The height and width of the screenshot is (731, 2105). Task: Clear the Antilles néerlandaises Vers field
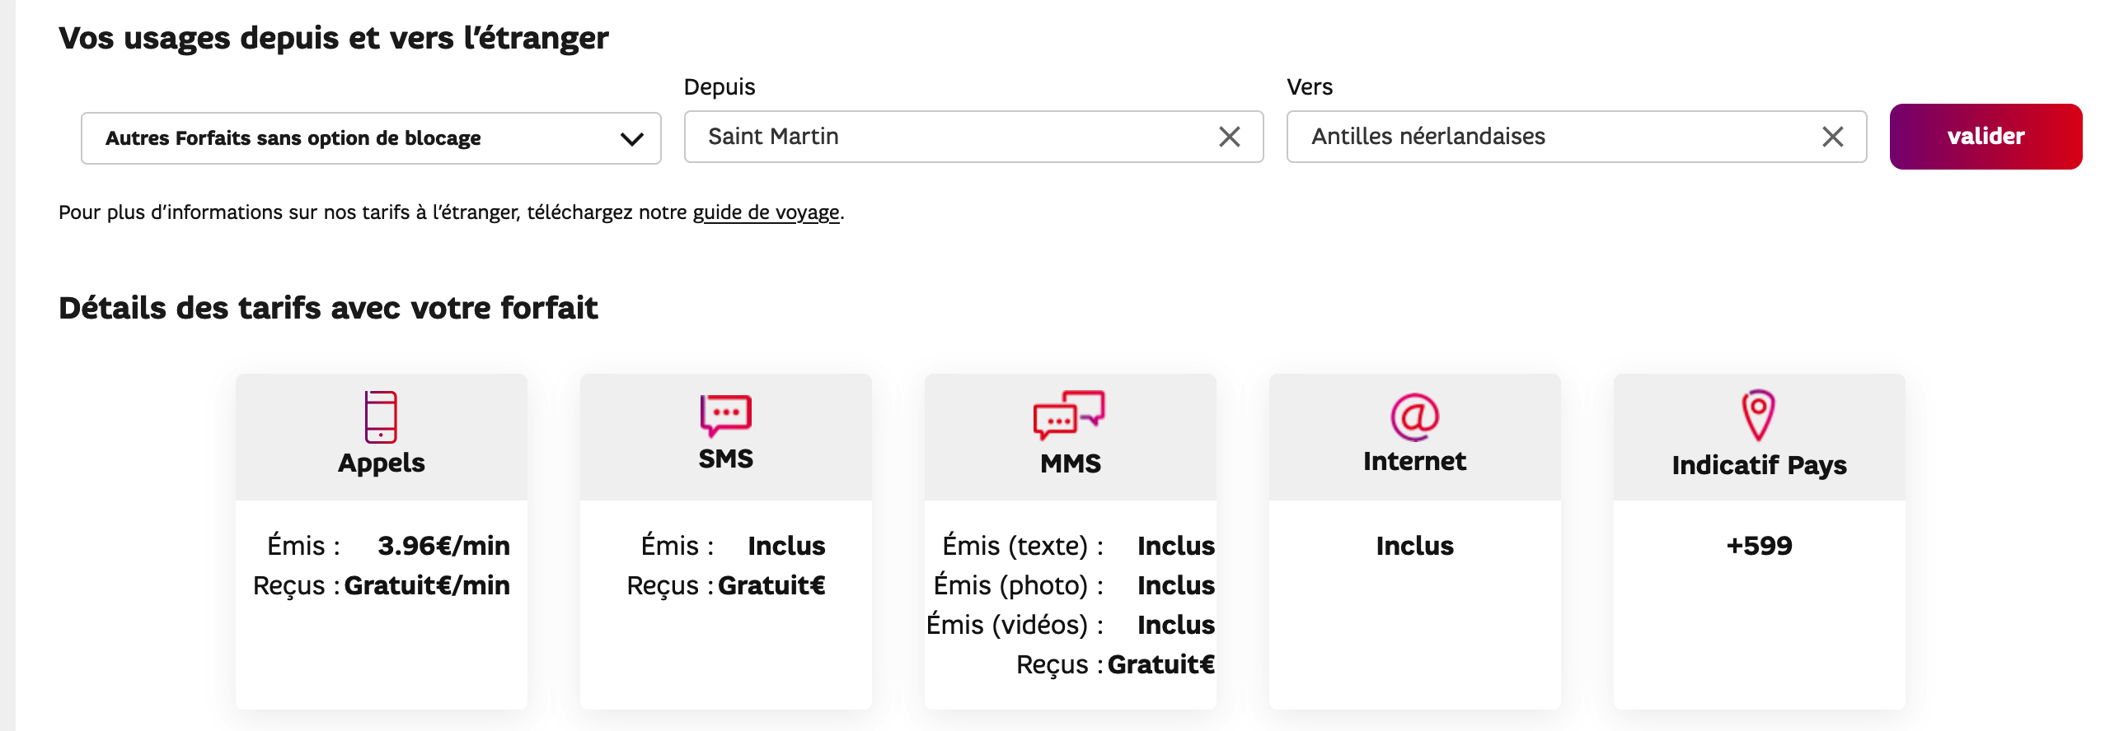tap(1832, 137)
